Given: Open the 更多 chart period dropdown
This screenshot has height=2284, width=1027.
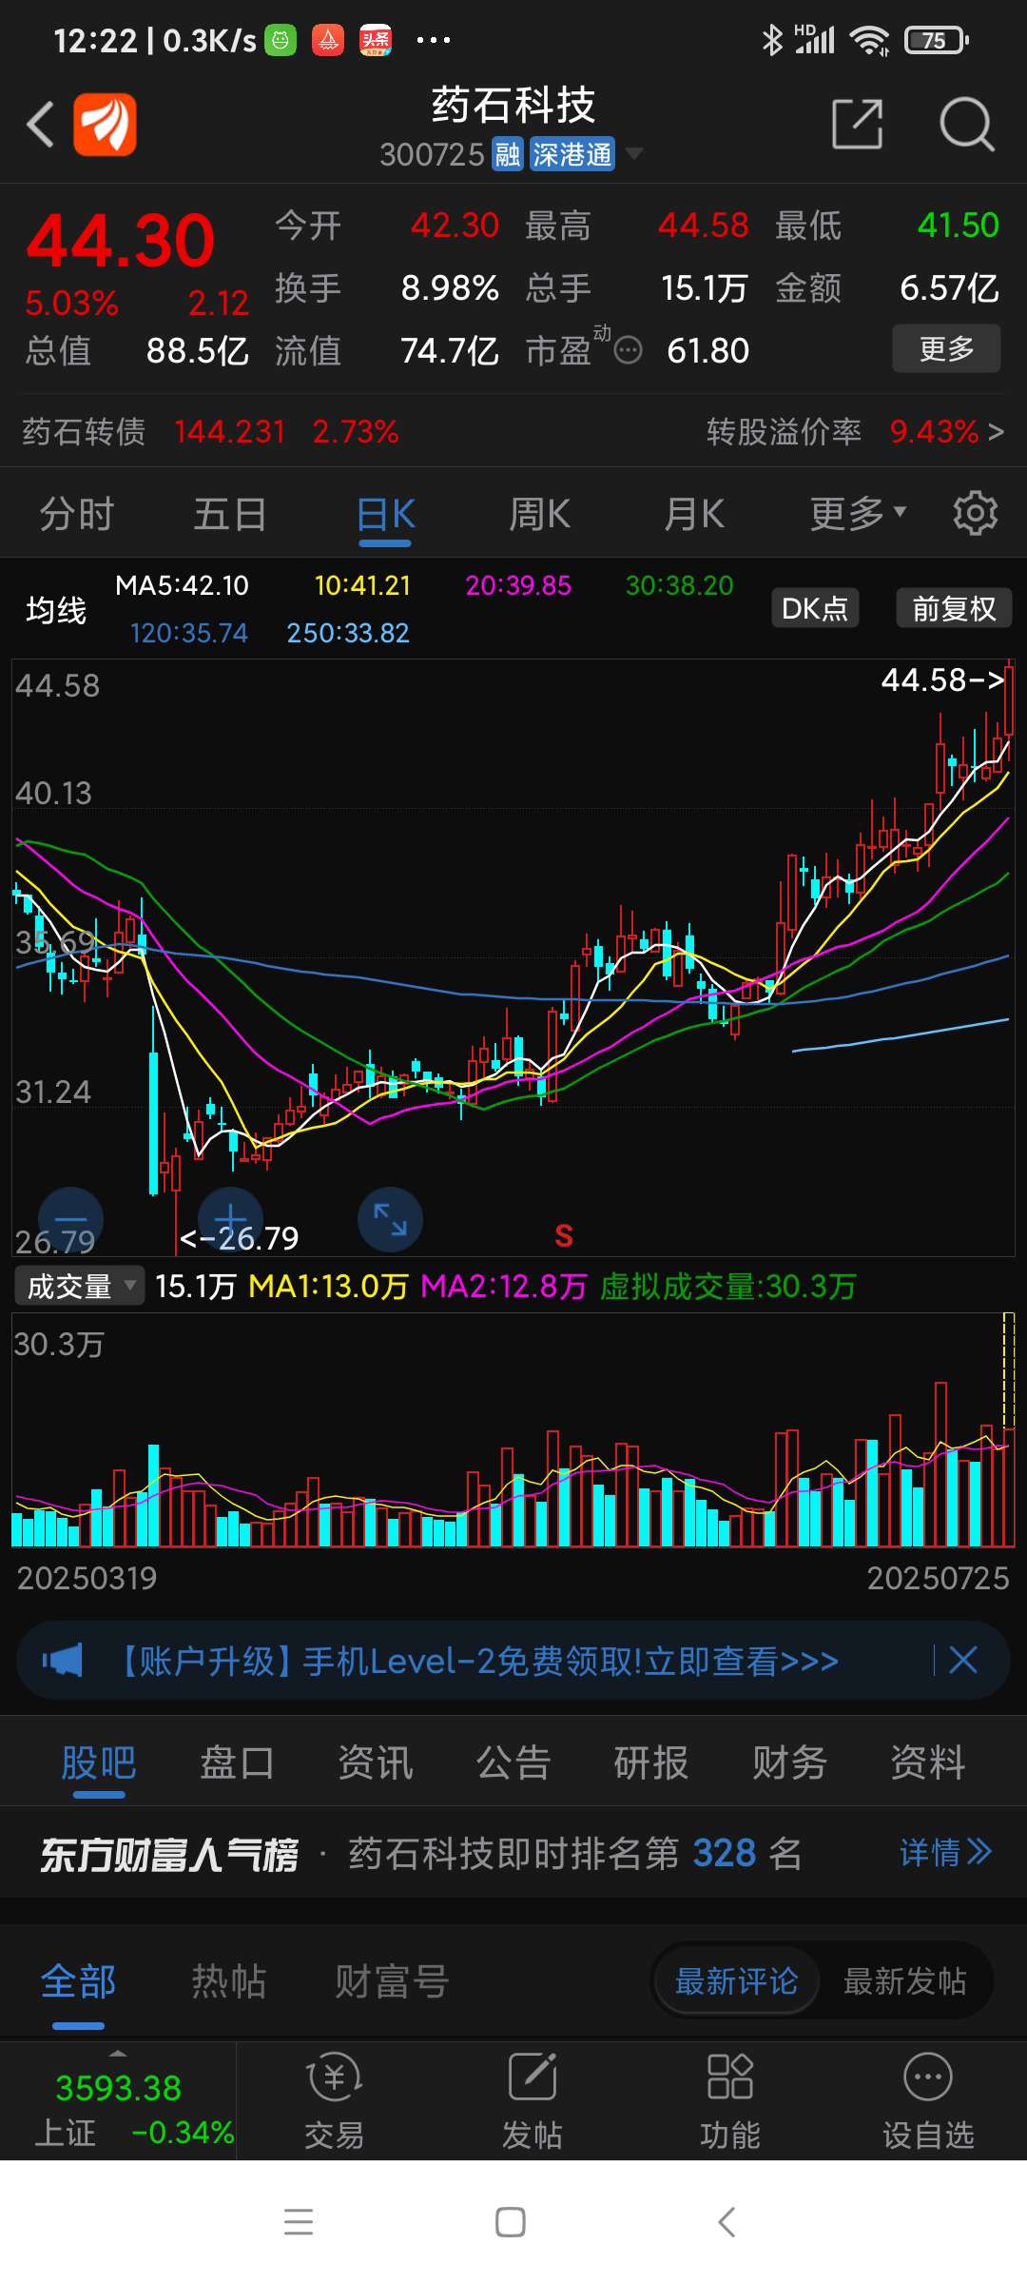Looking at the screenshot, I should [x=858, y=514].
